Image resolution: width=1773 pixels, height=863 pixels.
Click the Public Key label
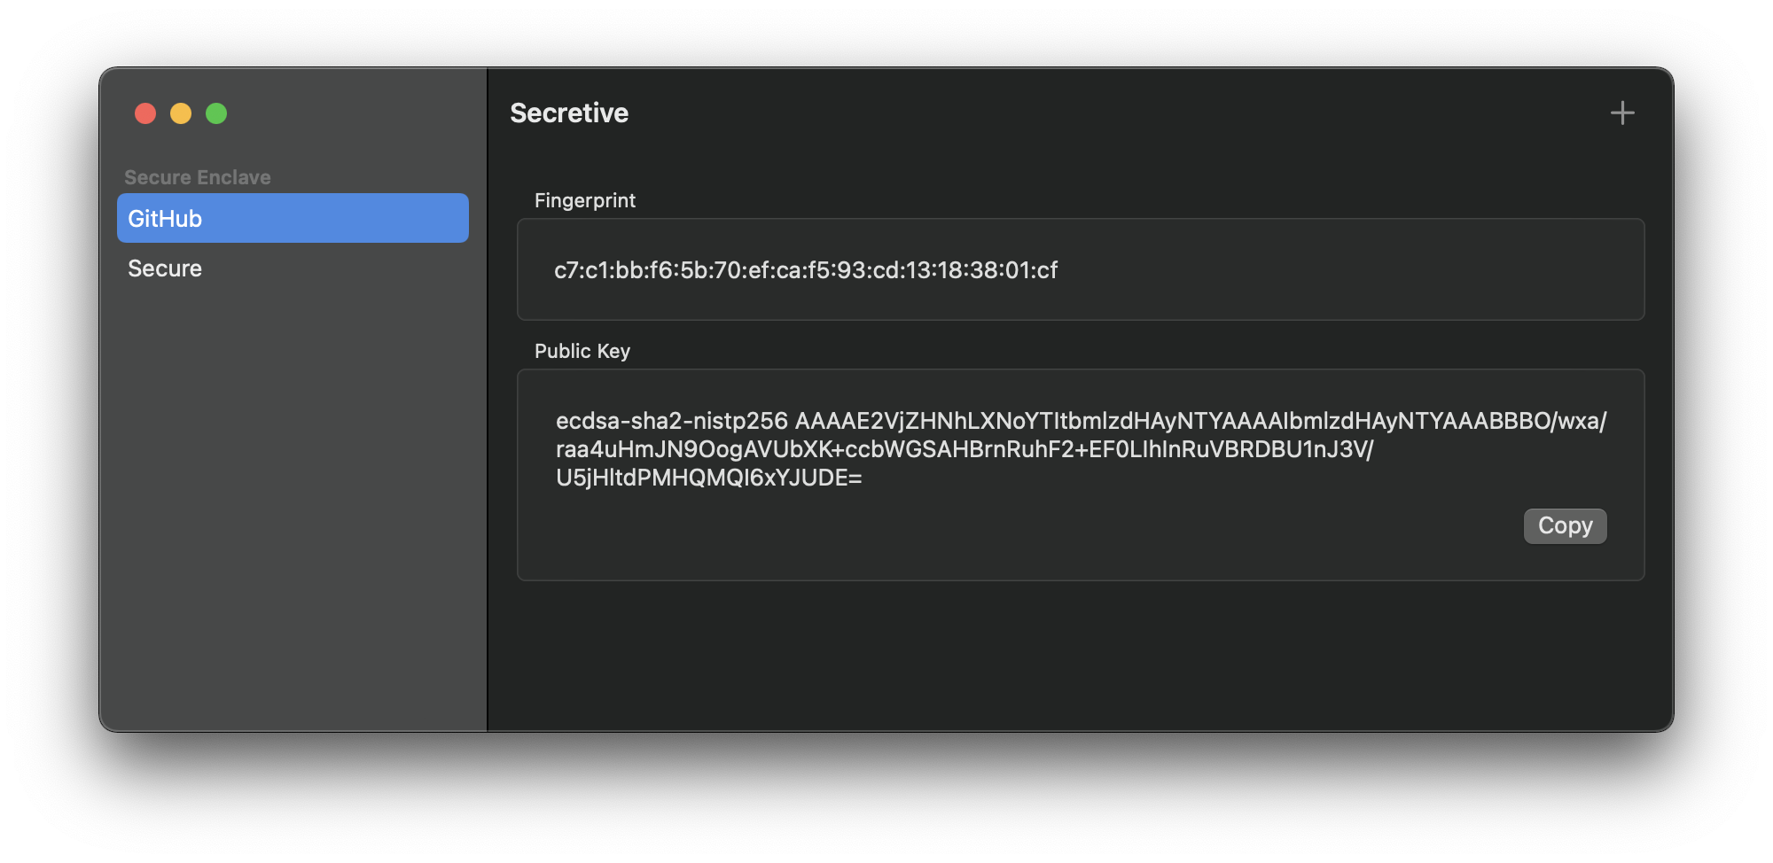click(582, 351)
